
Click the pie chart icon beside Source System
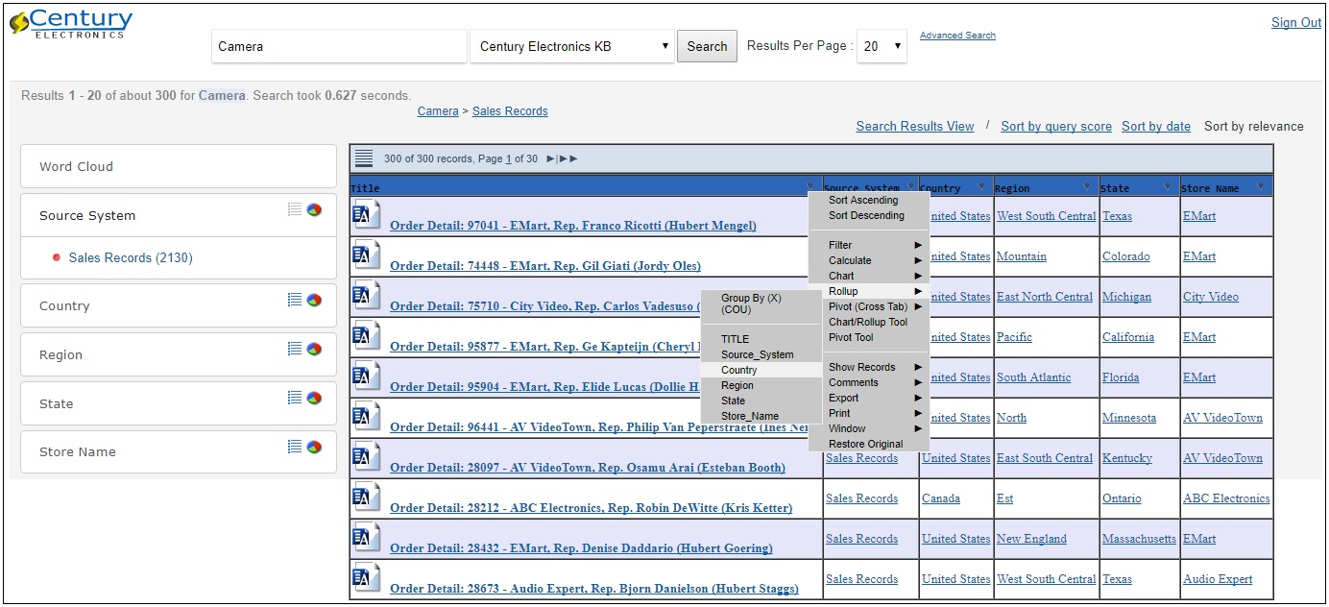[x=314, y=209]
